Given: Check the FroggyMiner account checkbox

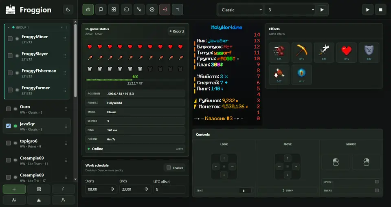Looking at the screenshot, I should coord(10,39).
